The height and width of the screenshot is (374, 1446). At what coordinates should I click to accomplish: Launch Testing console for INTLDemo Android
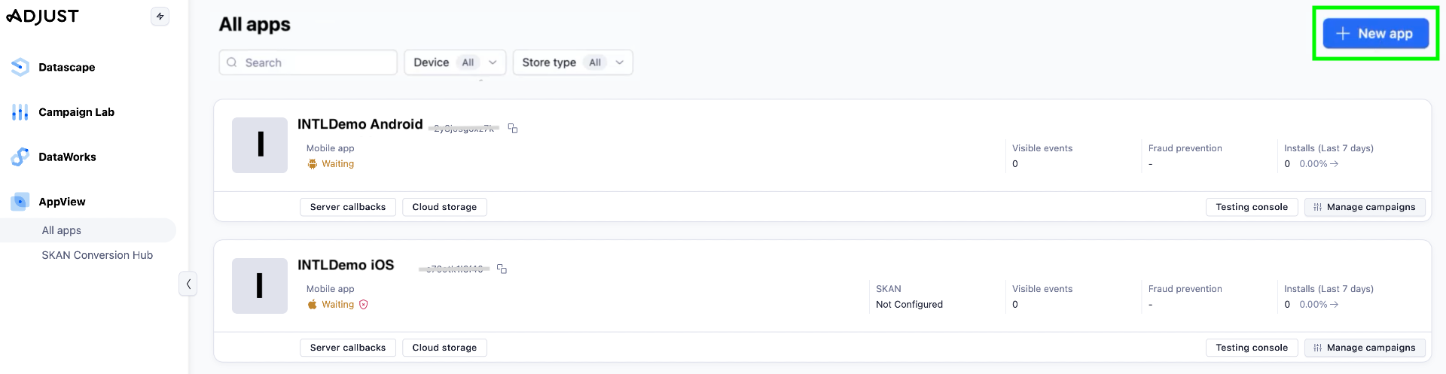pyautogui.click(x=1251, y=207)
